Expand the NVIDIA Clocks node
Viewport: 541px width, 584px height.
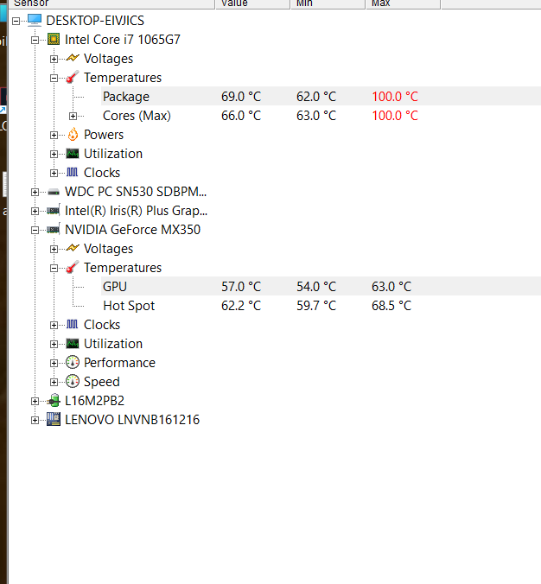click(x=54, y=325)
